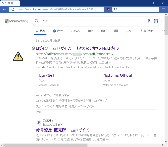Switch to the ショッピング tab
This screenshot has width=168, height=147.
point(76,31)
